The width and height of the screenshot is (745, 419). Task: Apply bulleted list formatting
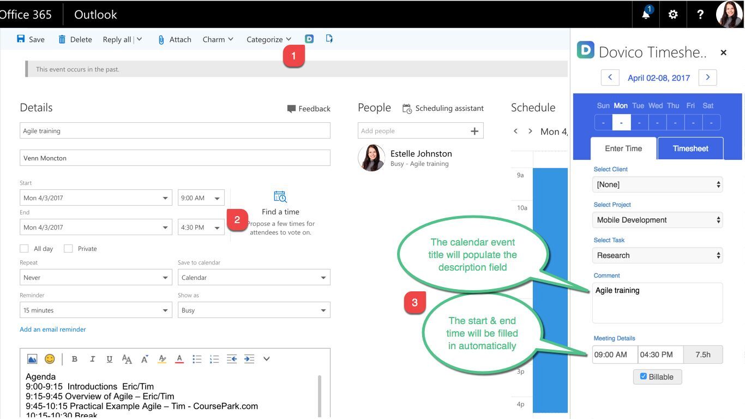coord(197,359)
